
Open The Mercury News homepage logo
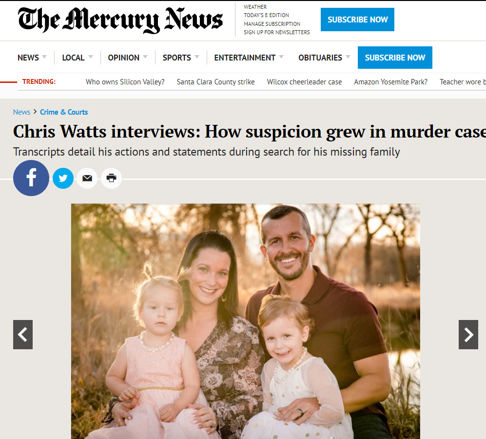point(120,20)
